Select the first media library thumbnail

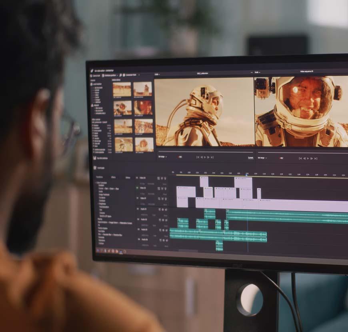point(122,89)
